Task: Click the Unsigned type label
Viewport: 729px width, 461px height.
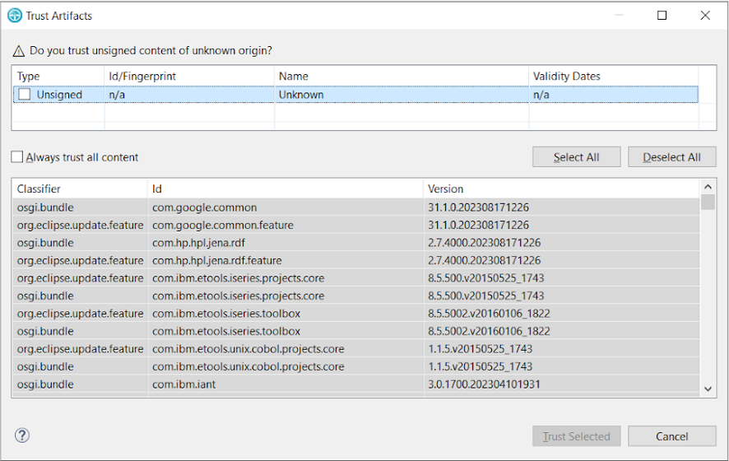Action: [x=59, y=95]
